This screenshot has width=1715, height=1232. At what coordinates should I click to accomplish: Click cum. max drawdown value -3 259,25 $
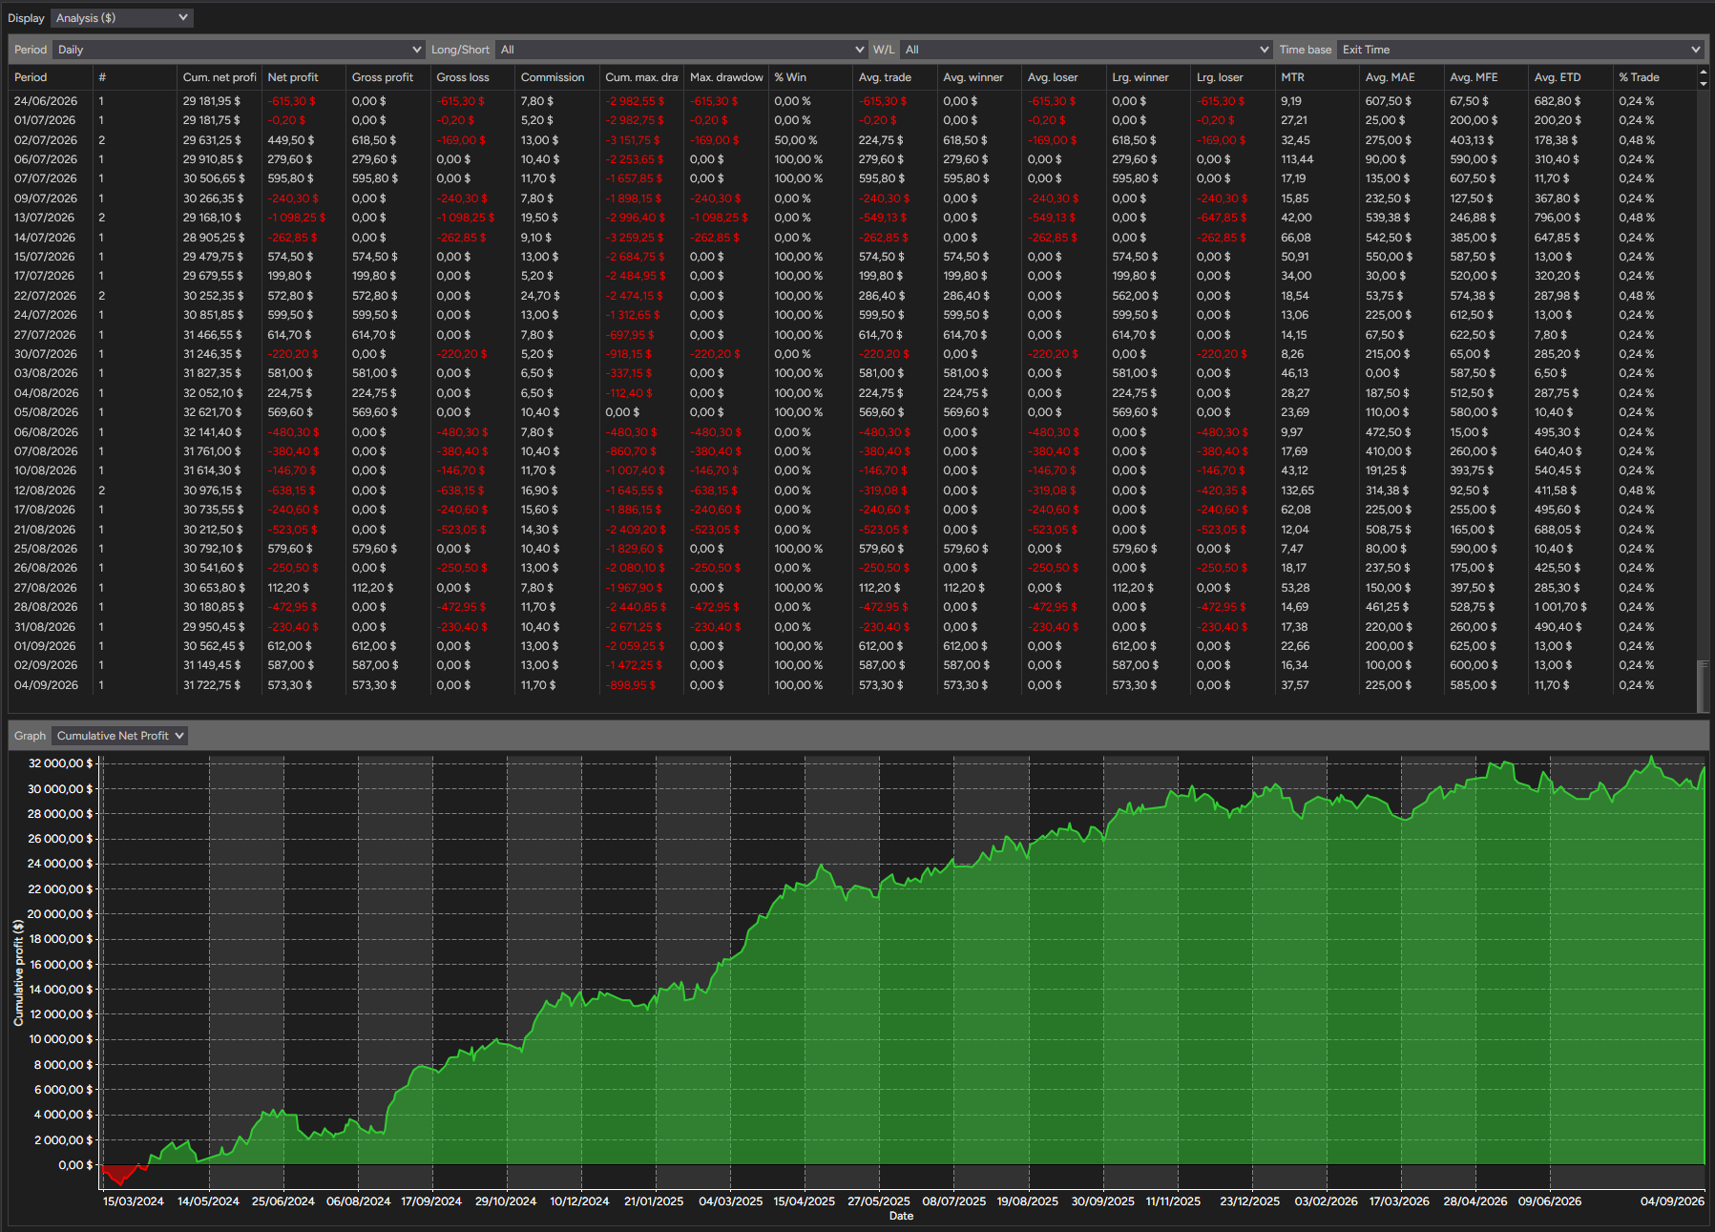coord(635,238)
